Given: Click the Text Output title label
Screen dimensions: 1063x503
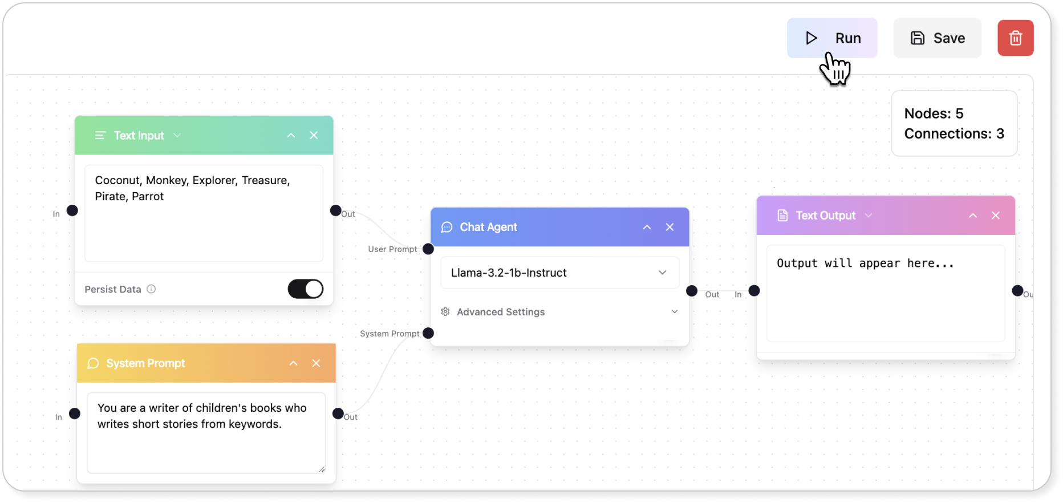Looking at the screenshot, I should [826, 216].
